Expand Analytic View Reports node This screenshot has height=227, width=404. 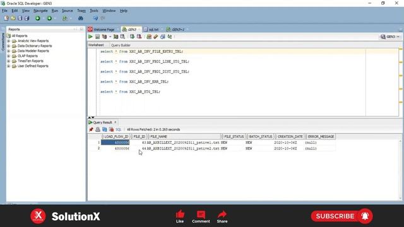click(9, 41)
